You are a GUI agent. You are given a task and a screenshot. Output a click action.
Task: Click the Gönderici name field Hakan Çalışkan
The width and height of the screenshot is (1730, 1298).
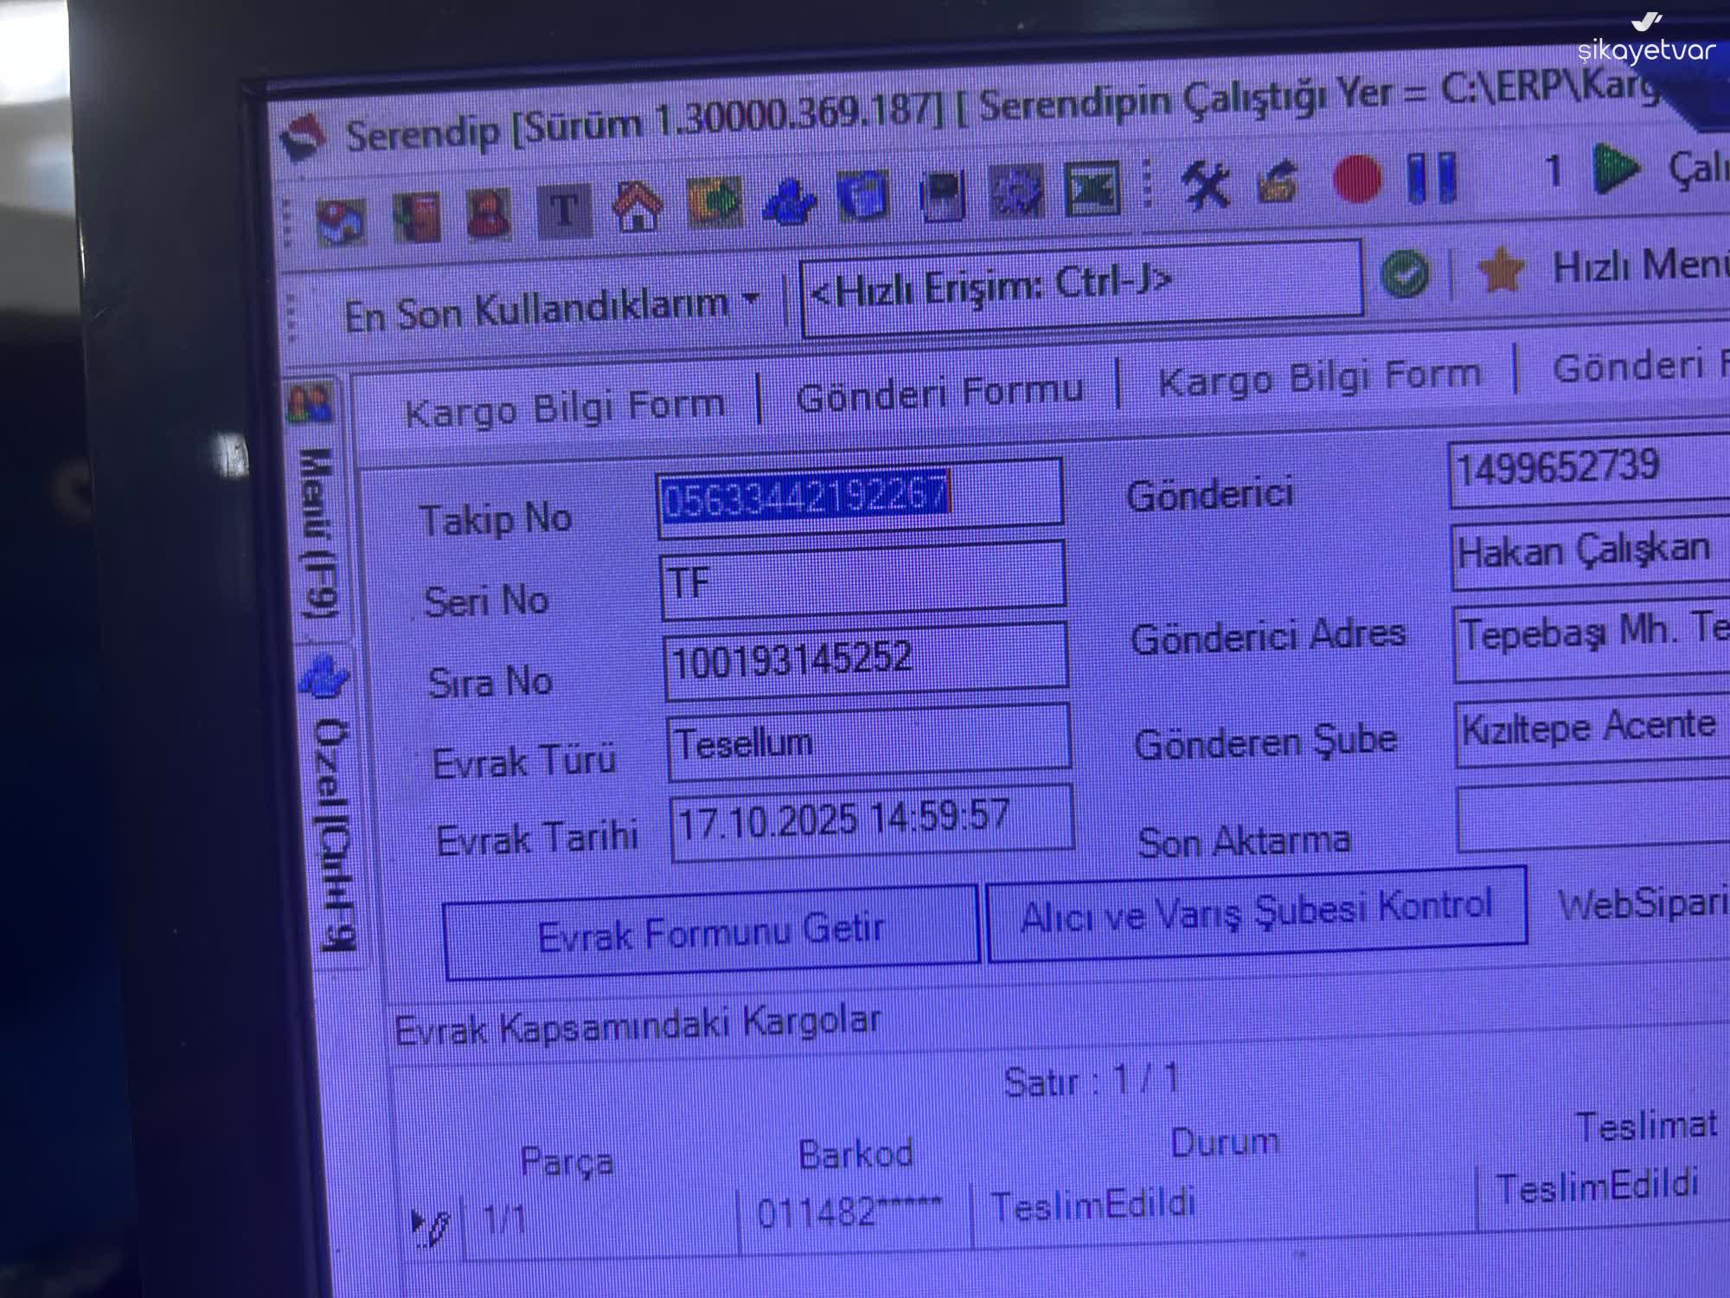pos(1591,552)
